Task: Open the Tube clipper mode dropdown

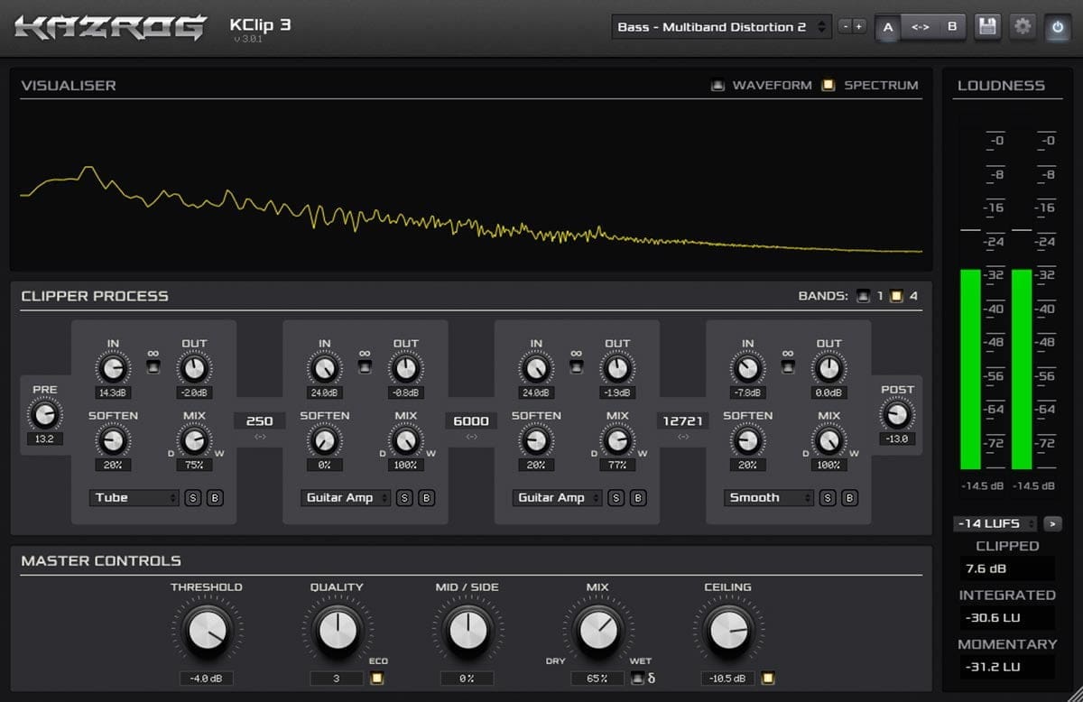Action: pyautogui.click(x=134, y=498)
